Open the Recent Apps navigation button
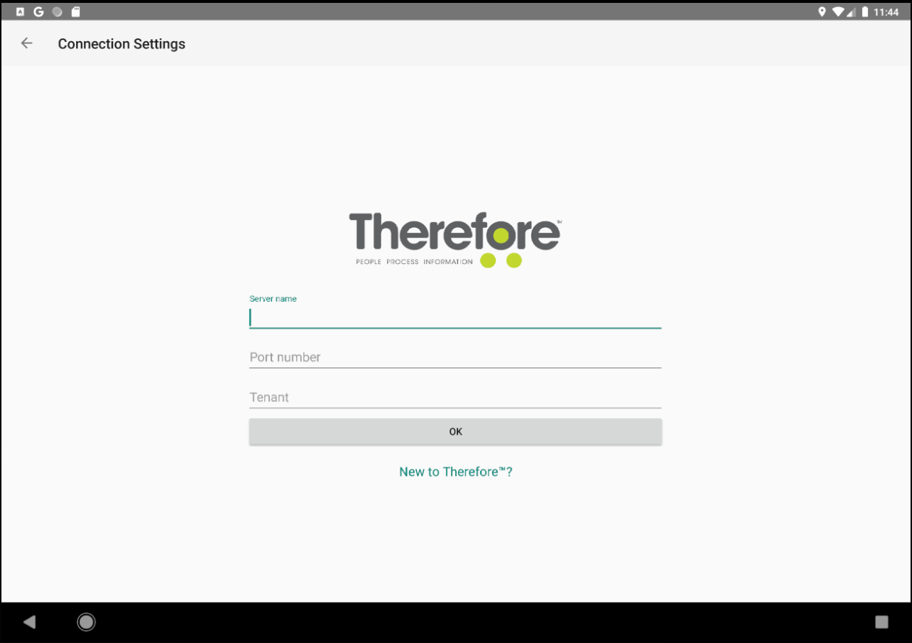The width and height of the screenshot is (912, 643). pyautogui.click(x=882, y=621)
